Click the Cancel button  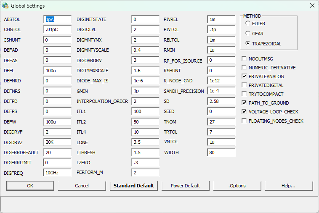tap(82, 186)
